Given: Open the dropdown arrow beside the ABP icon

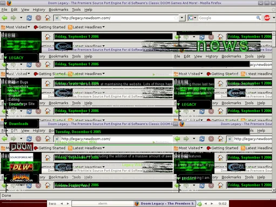Looking at the screenshot, I should (274, 18).
